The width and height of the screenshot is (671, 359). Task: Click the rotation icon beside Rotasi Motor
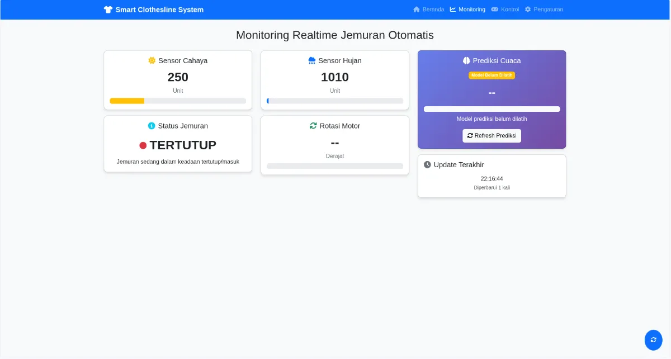[313, 126]
